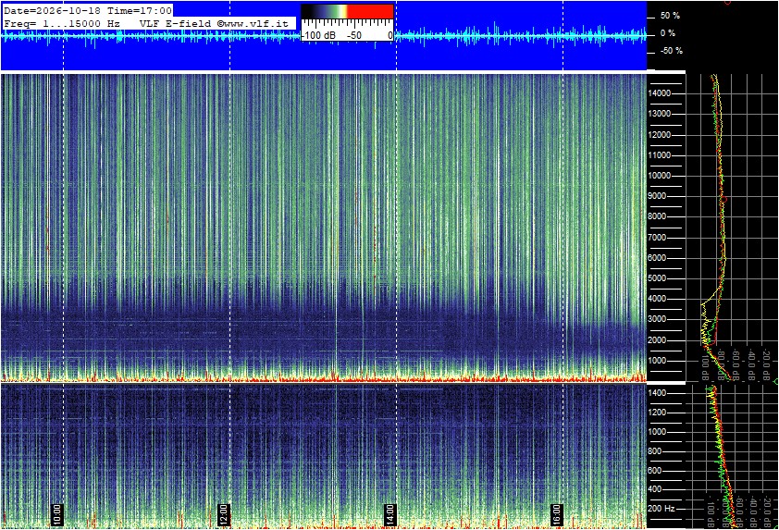Click the 1000 Hz tick on upper spectrogram axis

[x=657, y=361]
